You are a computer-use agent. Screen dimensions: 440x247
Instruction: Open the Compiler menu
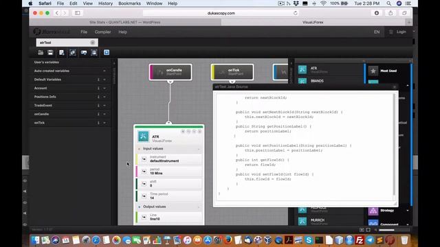102,32
